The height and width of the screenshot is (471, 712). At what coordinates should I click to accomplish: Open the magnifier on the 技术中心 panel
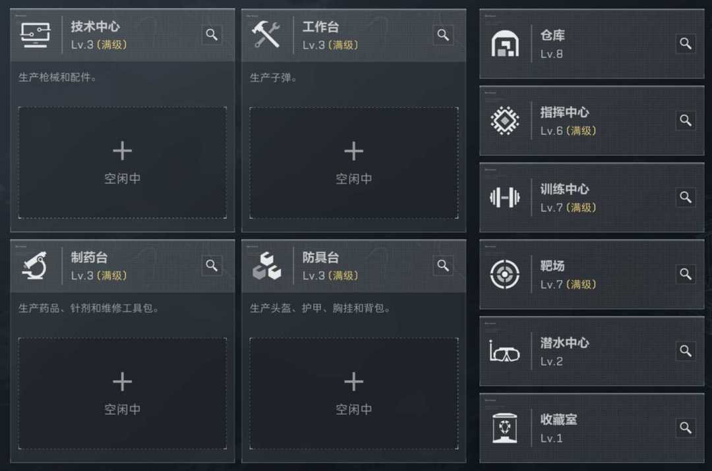tap(212, 34)
